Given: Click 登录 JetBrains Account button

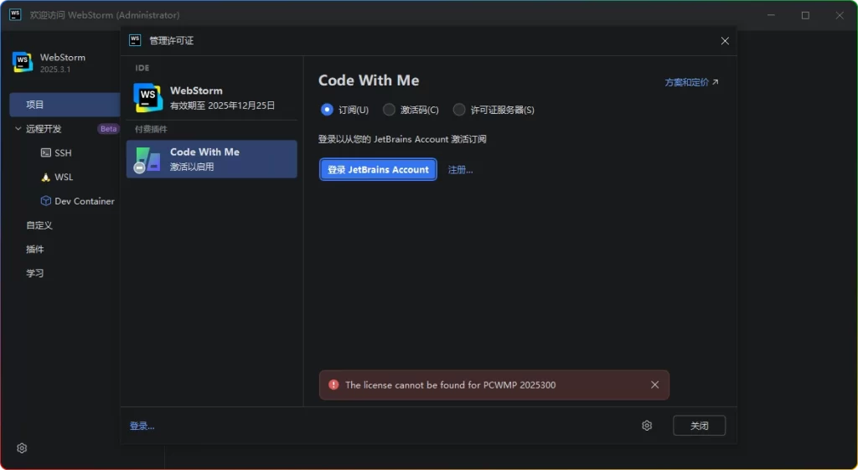Looking at the screenshot, I should 378,169.
